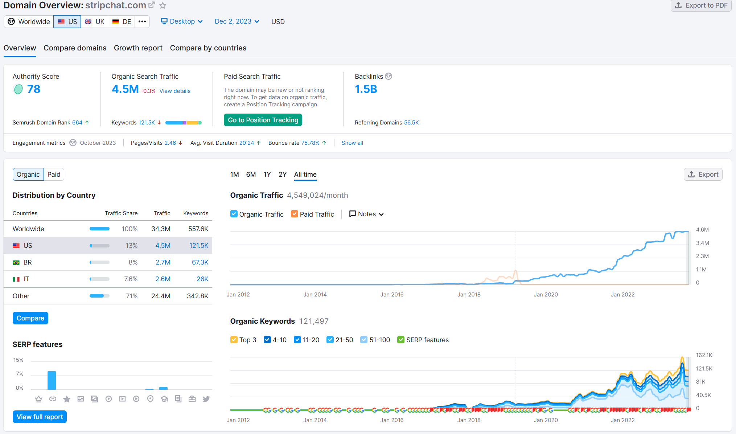Click the US traffic share bar
Image resolution: width=736 pixels, height=434 pixels.
pos(100,246)
